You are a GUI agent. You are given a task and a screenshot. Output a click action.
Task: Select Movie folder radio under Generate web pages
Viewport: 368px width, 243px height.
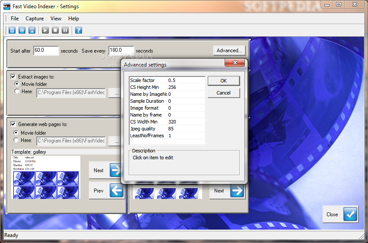coord(16,133)
